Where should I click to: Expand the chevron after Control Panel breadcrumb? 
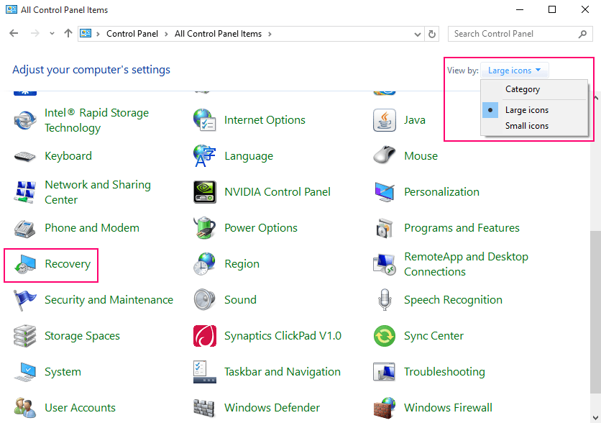coord(166,34)
